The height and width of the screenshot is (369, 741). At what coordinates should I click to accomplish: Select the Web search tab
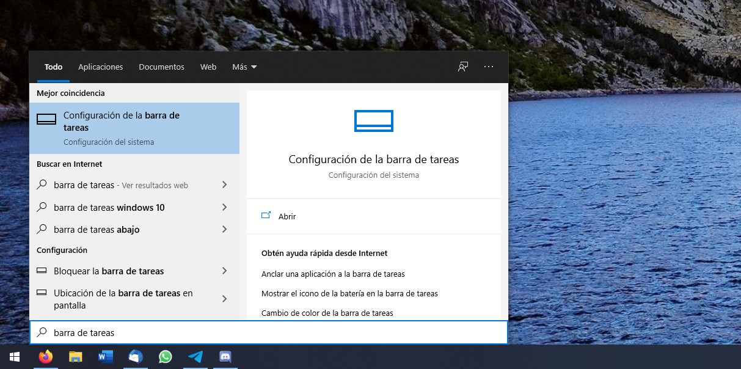[208, 67]
